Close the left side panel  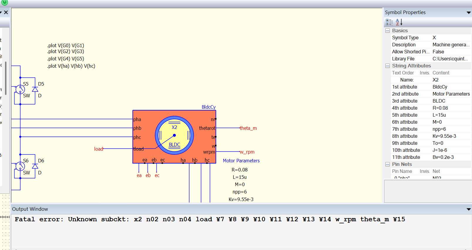6,12
